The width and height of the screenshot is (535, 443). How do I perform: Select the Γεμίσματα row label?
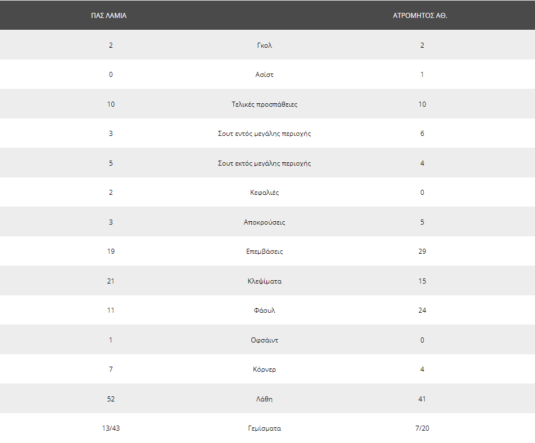pyautogui.click(x=265, y=428)
